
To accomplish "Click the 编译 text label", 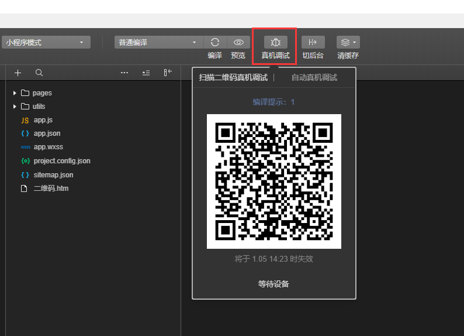I will pos(215,56).
